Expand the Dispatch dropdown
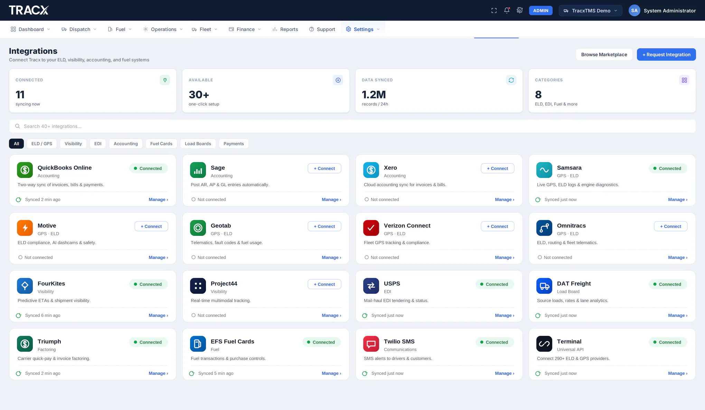Image resolution: width=705 pixels, height=410 pixels. (79, 29)
